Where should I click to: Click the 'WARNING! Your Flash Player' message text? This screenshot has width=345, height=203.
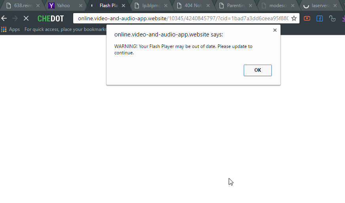tap(183, 50)
